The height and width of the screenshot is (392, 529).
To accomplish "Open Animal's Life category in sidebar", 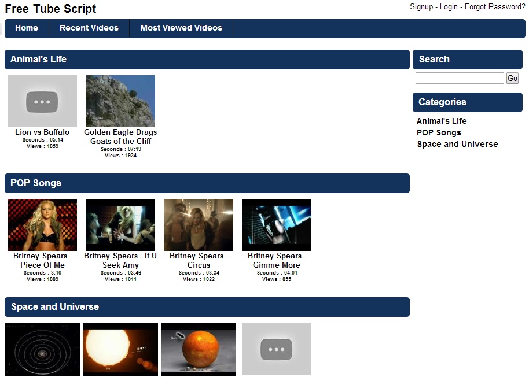I will point(442,121).
